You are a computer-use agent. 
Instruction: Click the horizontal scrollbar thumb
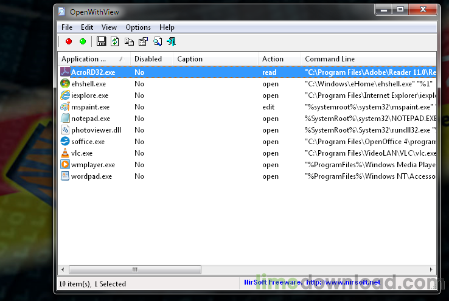(x=135, y=269)
